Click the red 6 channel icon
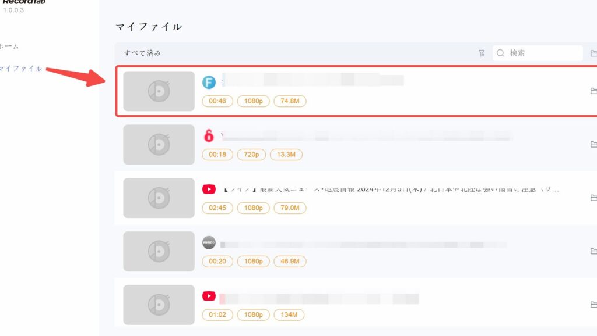597x336 pixels. [209, 136]
